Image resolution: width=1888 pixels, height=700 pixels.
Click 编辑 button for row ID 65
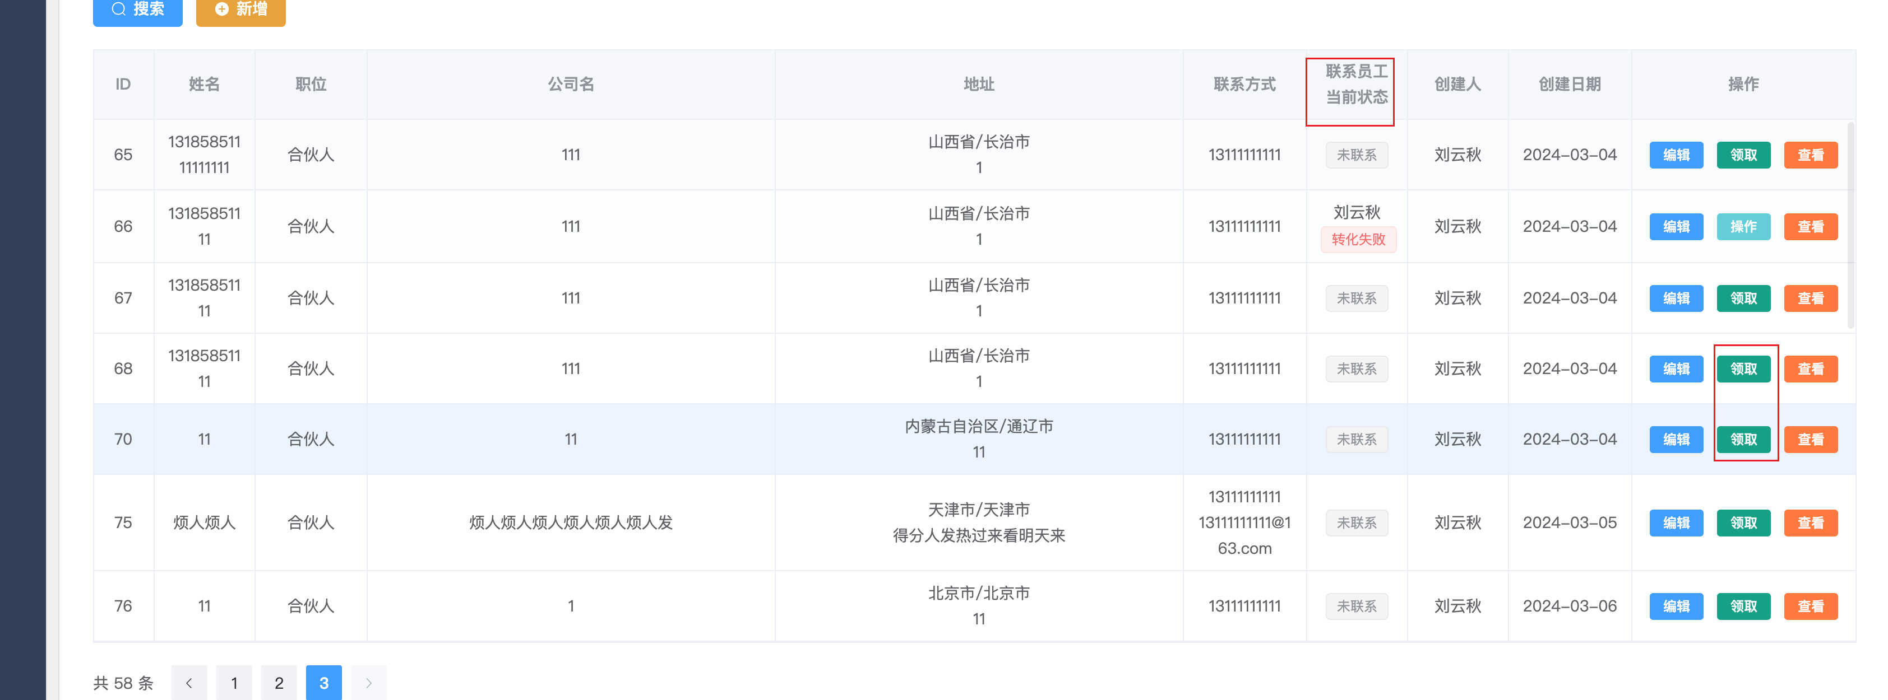1676,155
